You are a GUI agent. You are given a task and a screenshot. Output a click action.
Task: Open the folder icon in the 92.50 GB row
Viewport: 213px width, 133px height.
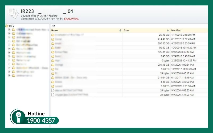(53, 48)
